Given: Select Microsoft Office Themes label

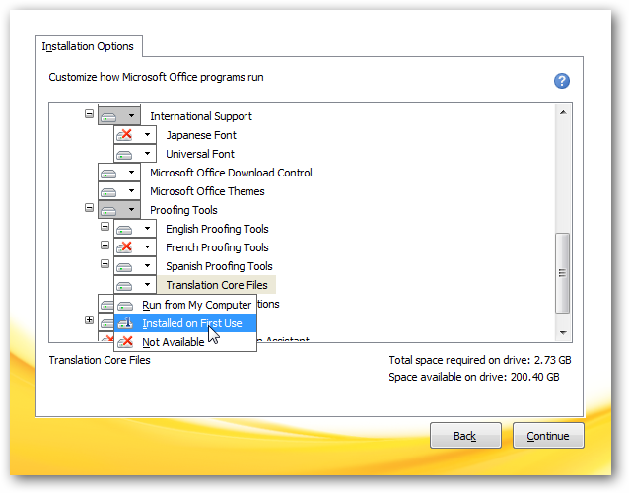Looking at the screenshot, I should click(x=207, y=191).
